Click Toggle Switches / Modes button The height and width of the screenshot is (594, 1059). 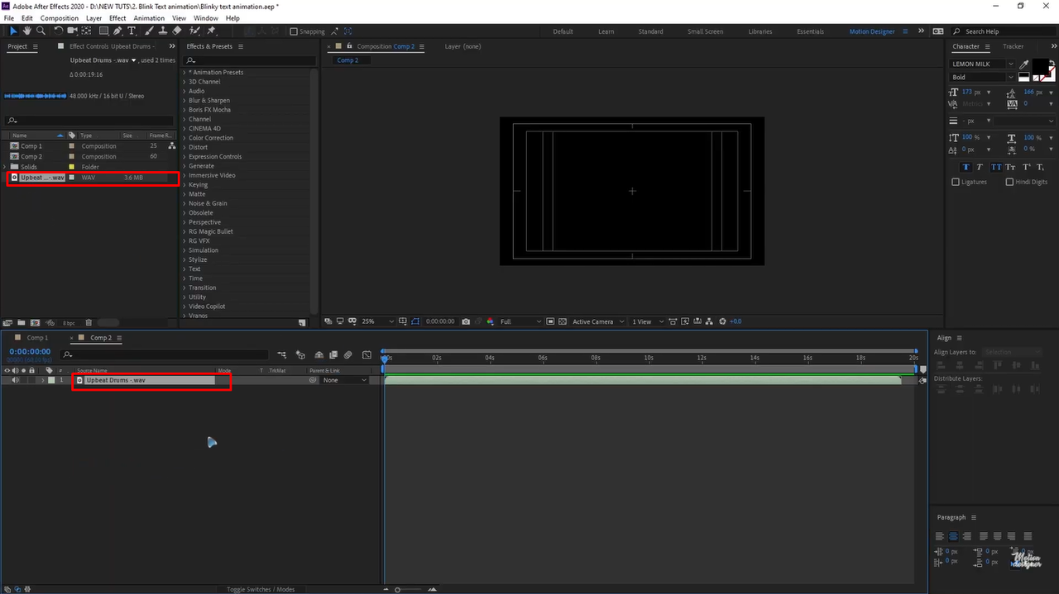pyautogui.click(x=261, y=589)
